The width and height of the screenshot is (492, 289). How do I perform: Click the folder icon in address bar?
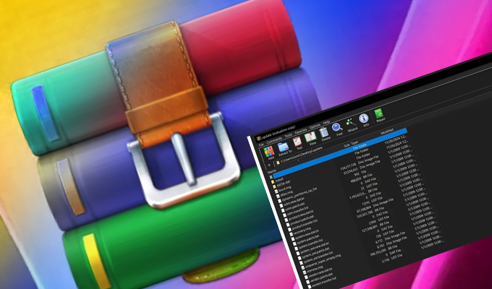pos(278,163)
